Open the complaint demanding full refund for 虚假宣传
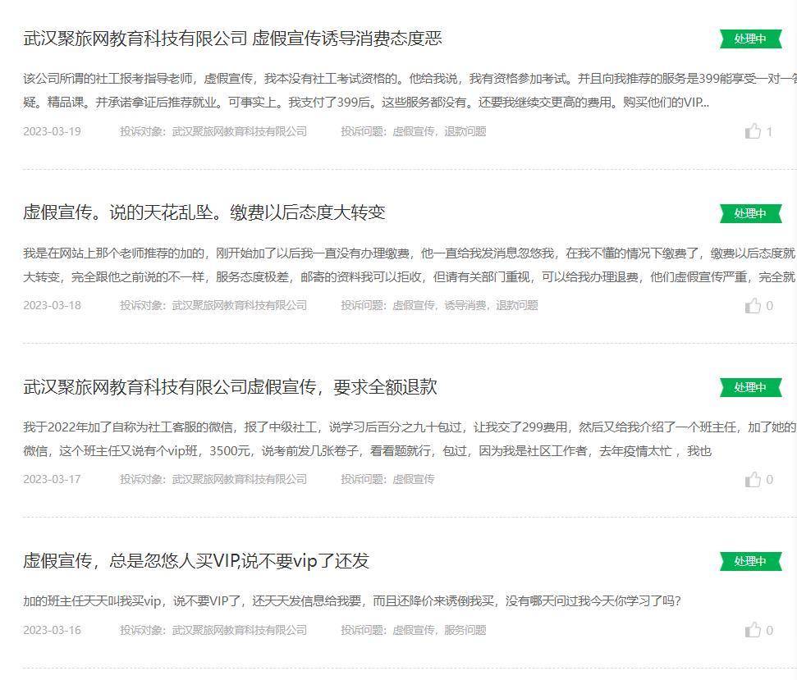 pyautogui.click(x=231, y=387)
